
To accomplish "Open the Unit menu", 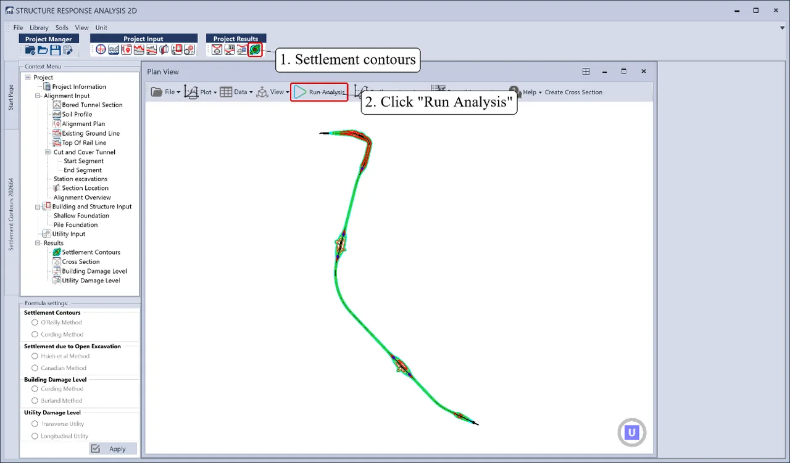I will click(101, 28).
